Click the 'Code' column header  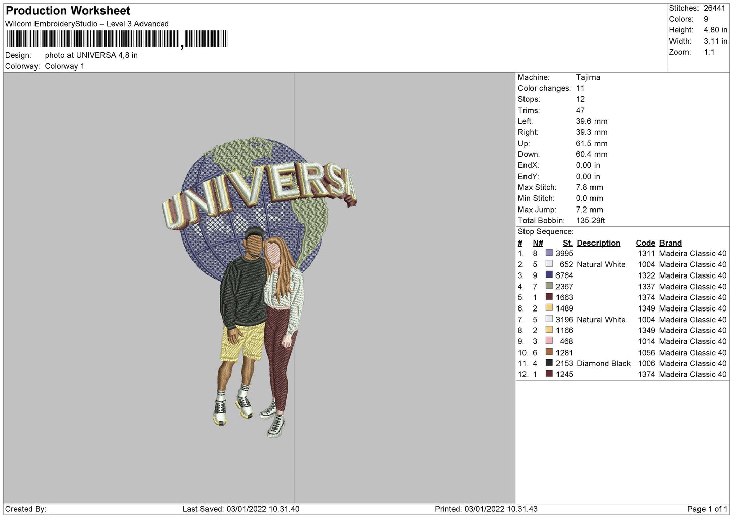coord(645,243)
